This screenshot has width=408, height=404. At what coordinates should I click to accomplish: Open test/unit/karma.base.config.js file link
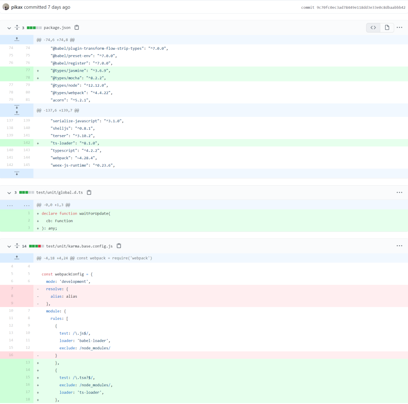pyautogui.click(x=79, y=246)
